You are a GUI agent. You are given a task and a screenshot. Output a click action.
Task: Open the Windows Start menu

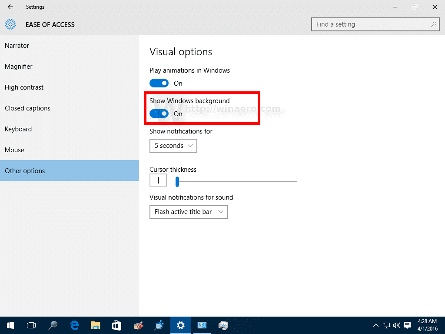coord(10,325)
